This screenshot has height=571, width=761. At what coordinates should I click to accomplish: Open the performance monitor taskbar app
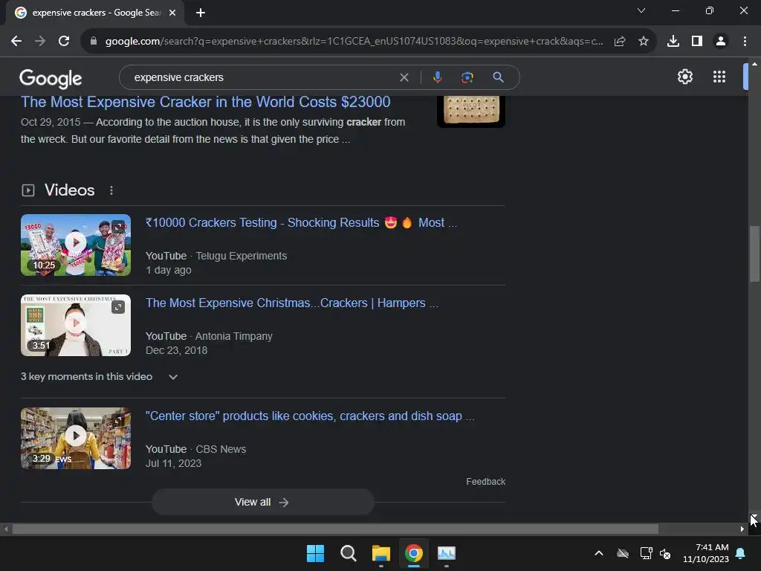[447, 553]
